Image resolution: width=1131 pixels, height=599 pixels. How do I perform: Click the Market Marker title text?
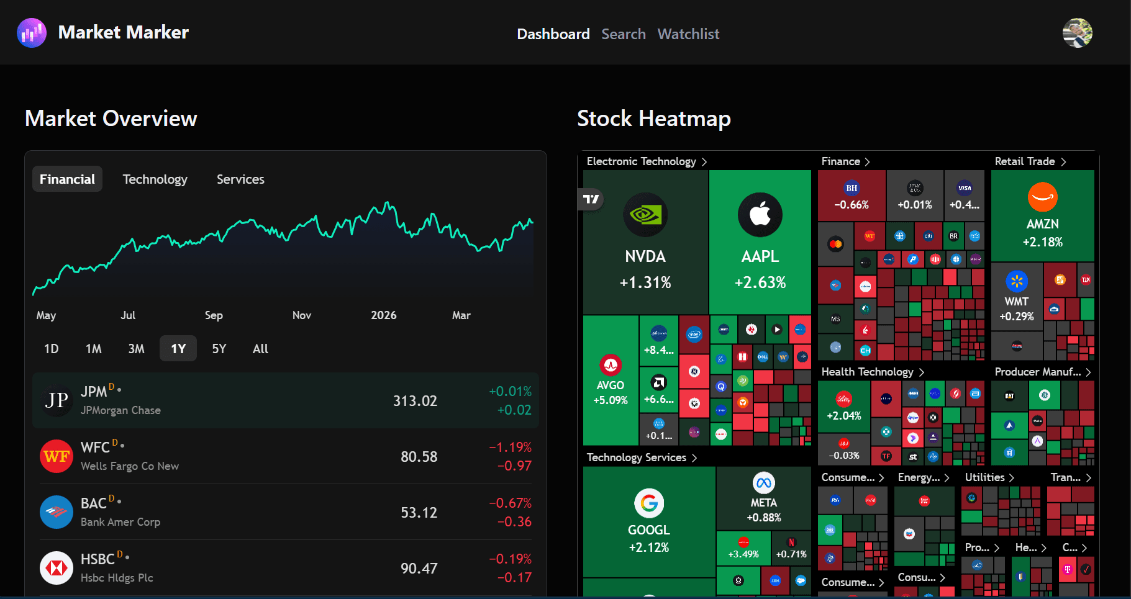tap(124, 32)
